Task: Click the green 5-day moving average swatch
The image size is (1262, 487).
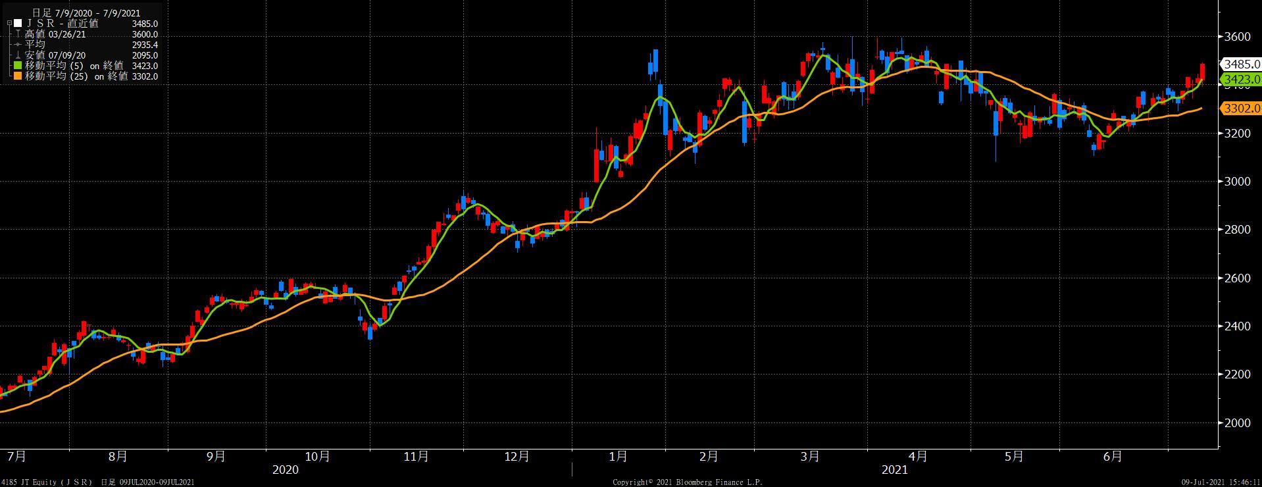Action: click(18, 66)
